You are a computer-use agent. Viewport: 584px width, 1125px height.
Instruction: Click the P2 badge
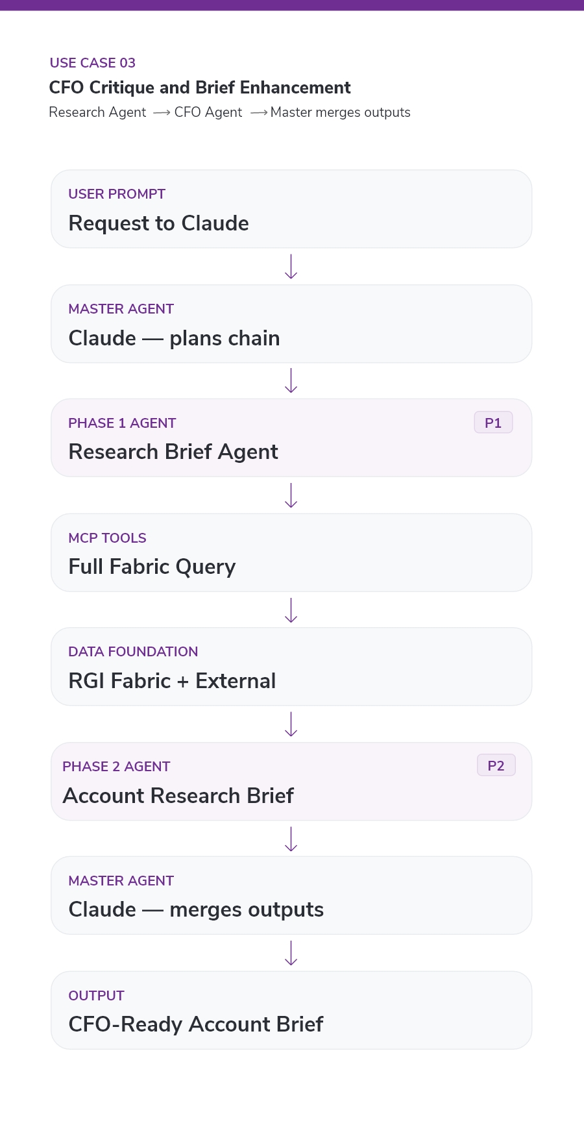tap(496, 765)
